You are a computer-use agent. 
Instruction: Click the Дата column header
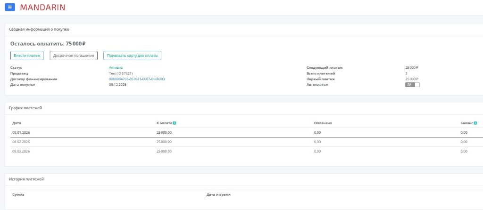[17, 123]
